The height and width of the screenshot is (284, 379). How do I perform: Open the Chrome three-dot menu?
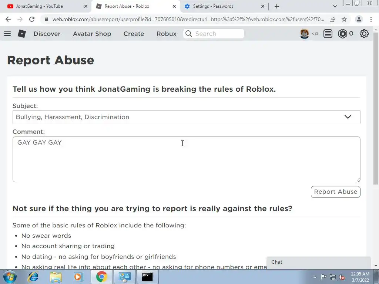click(371, 19)
